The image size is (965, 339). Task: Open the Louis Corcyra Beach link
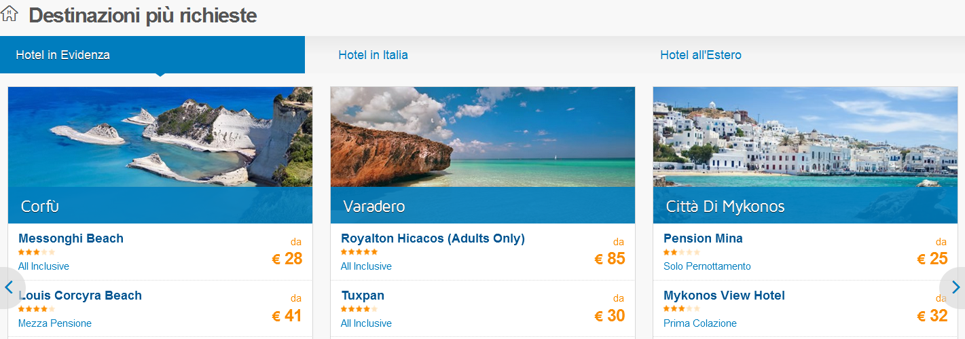(80, 296)
